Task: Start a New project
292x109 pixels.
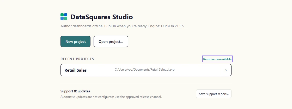Action: [75, 42]
